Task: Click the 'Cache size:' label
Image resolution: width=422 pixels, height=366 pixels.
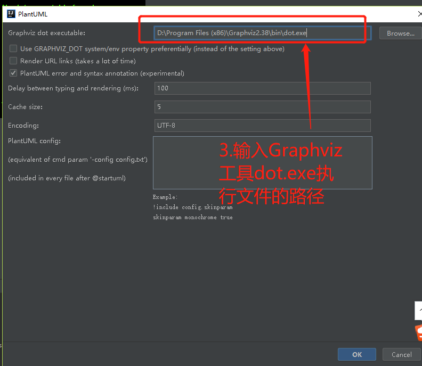Action: click(25, 107)
